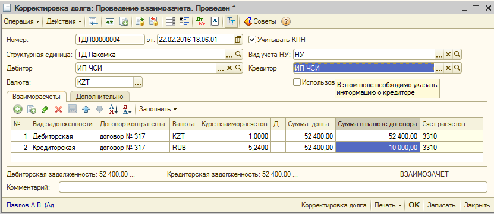This screenshot has width=494, height=214.
Task: Click the post-document icon with green arrow
Action: [140, 21]
